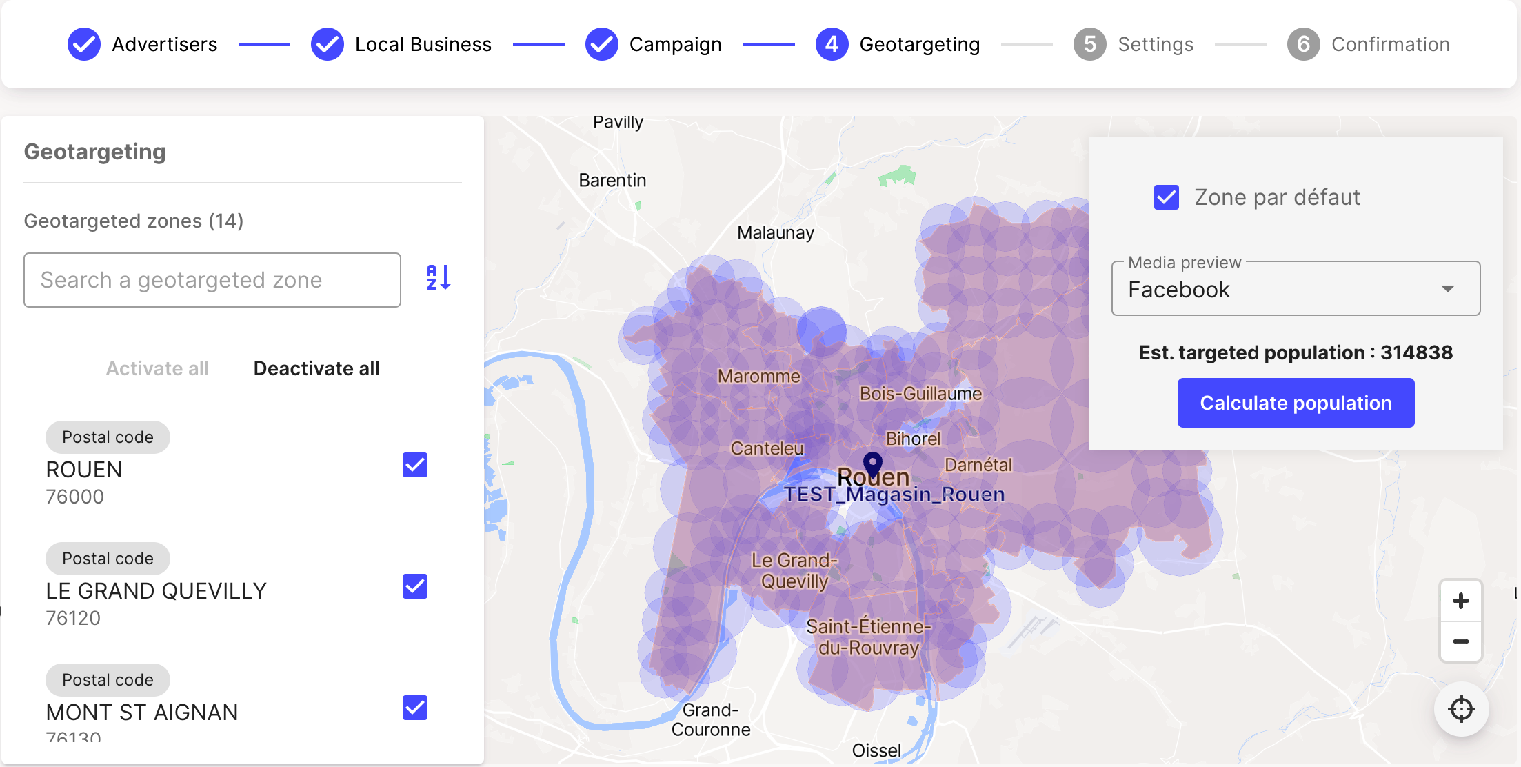Select step 5 Settings circle
Screen dimensions: 1521x767
click(x=1090, y=44)
